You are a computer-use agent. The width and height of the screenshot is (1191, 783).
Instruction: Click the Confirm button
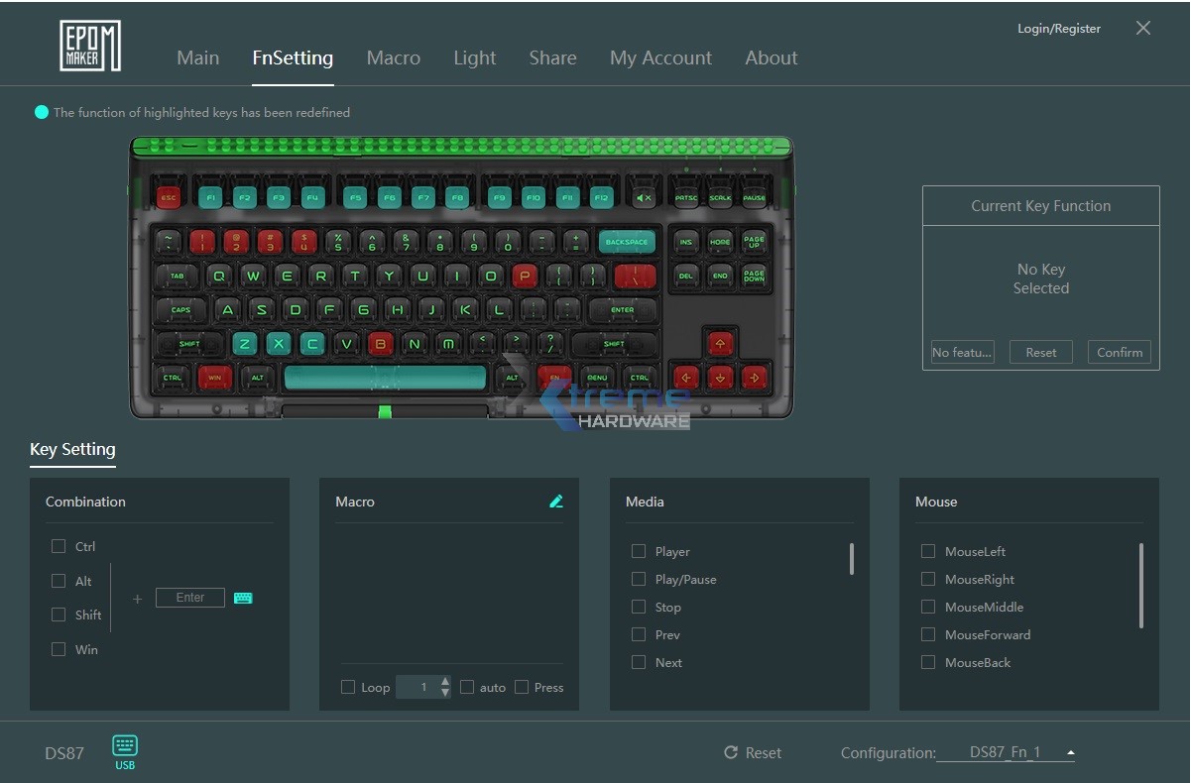coord(1119,352)
